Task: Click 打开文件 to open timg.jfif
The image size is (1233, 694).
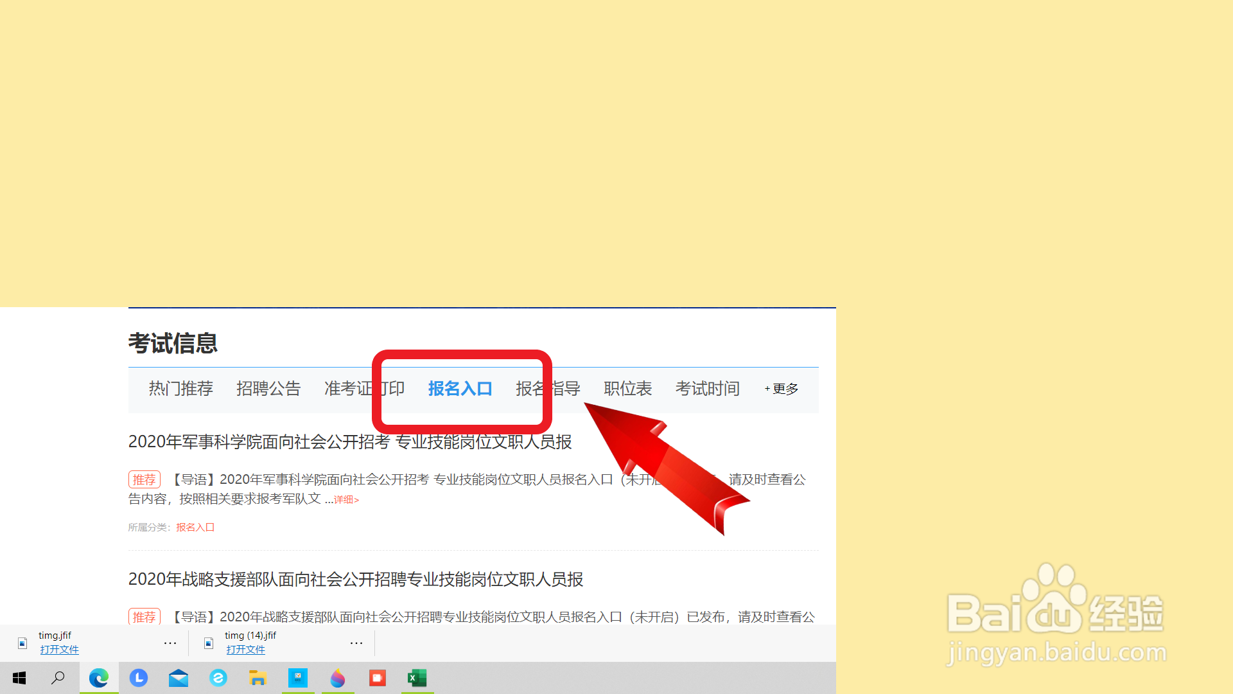Action: pos(60,650)
